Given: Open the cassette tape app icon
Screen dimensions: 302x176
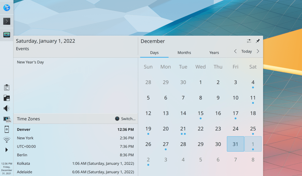Looking at the screenshot, I should [6, 35].
